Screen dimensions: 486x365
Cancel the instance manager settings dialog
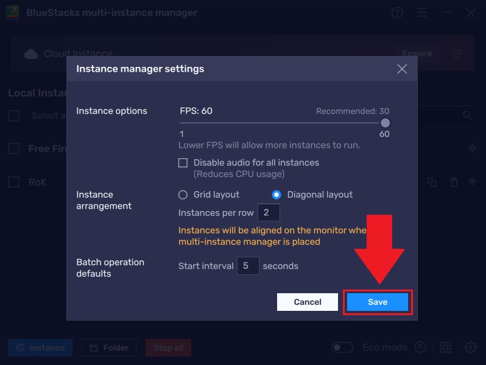coord(307,302)
